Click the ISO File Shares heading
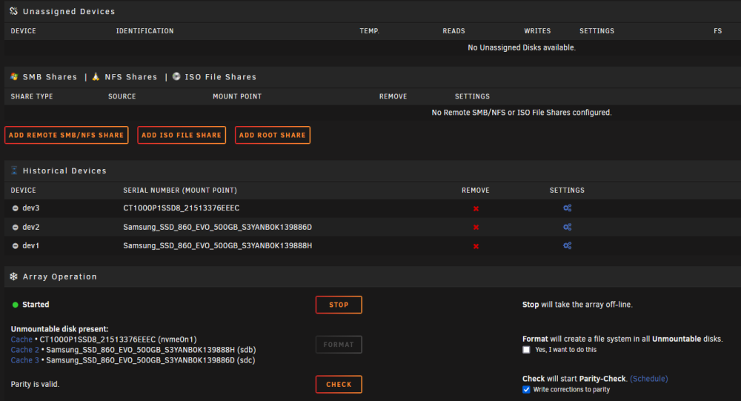The width and height of the screenshot is (741, 401). [x=221, y=76]
